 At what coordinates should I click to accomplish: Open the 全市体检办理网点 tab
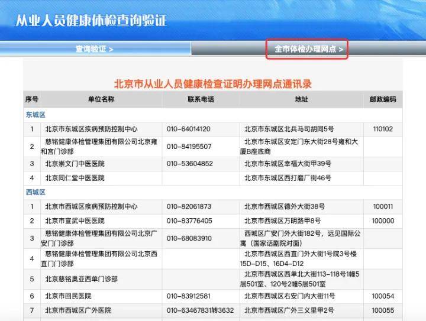[309, 49]
